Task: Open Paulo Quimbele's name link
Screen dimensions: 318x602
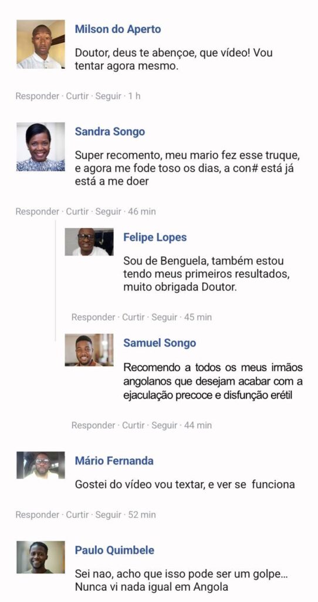Action: click(x=114, y=550)
